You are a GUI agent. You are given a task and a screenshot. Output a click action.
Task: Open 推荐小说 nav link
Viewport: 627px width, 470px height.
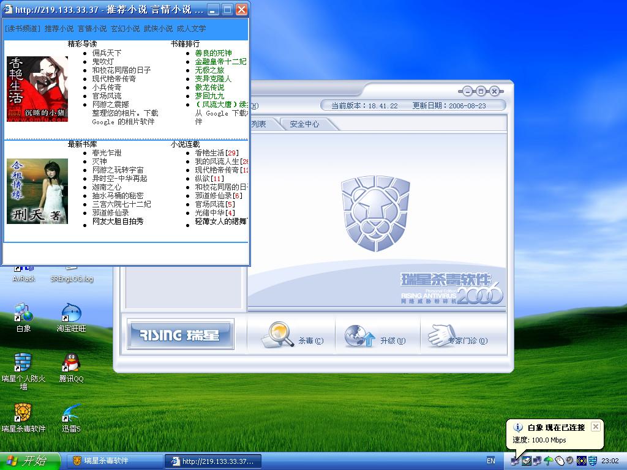pos(59,28)
